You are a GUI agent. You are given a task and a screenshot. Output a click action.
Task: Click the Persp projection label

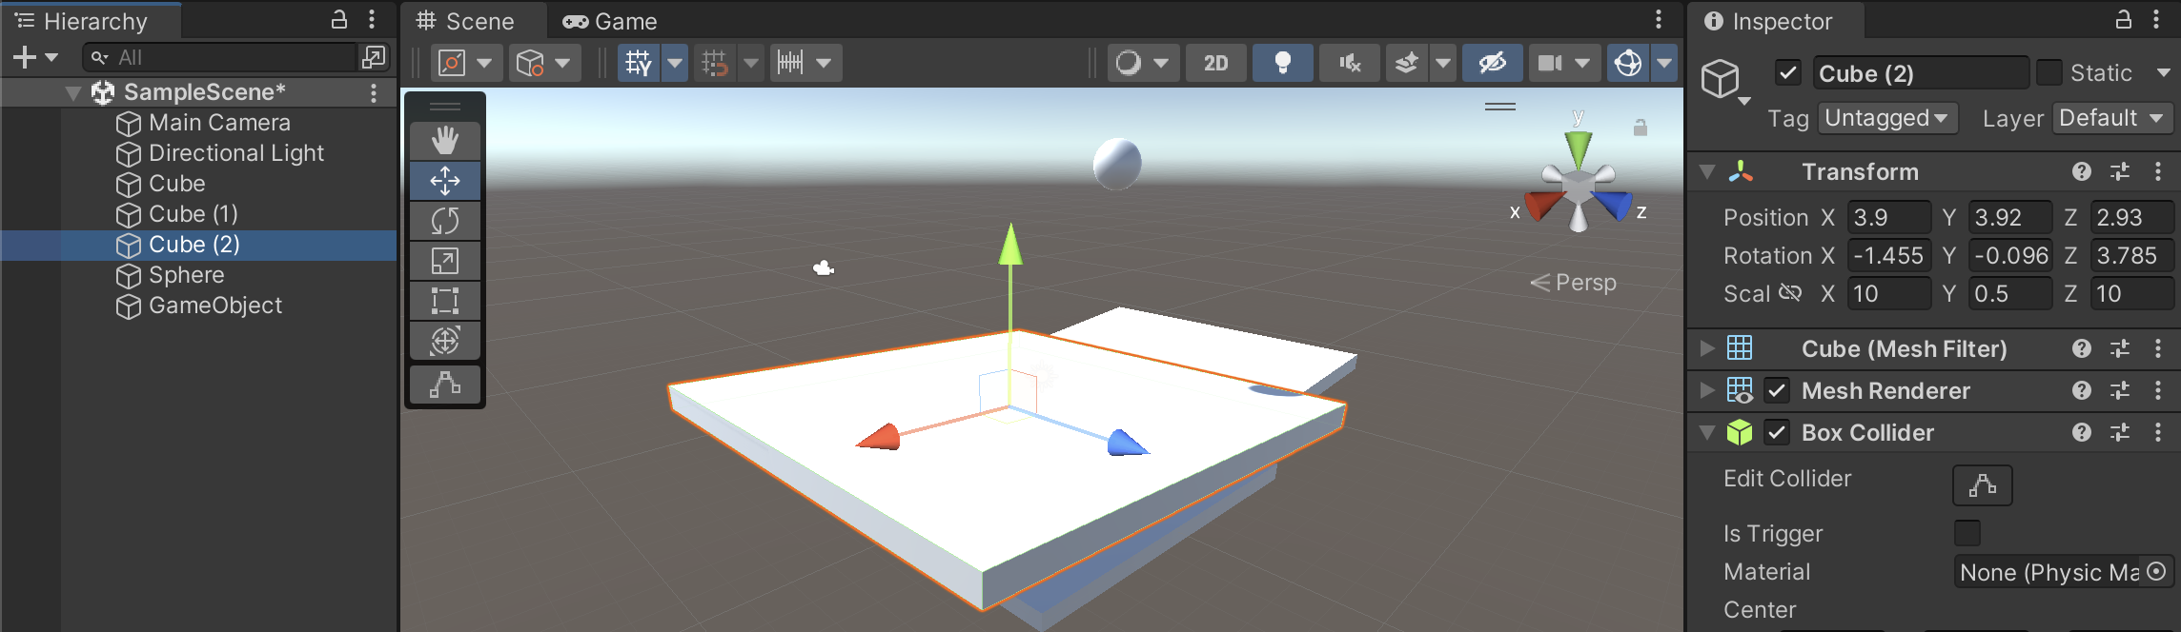point(1584,283)
